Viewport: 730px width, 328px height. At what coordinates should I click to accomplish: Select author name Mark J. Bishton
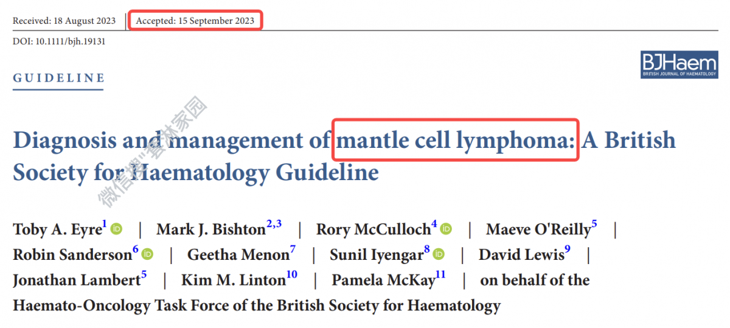tap(211, 230)
